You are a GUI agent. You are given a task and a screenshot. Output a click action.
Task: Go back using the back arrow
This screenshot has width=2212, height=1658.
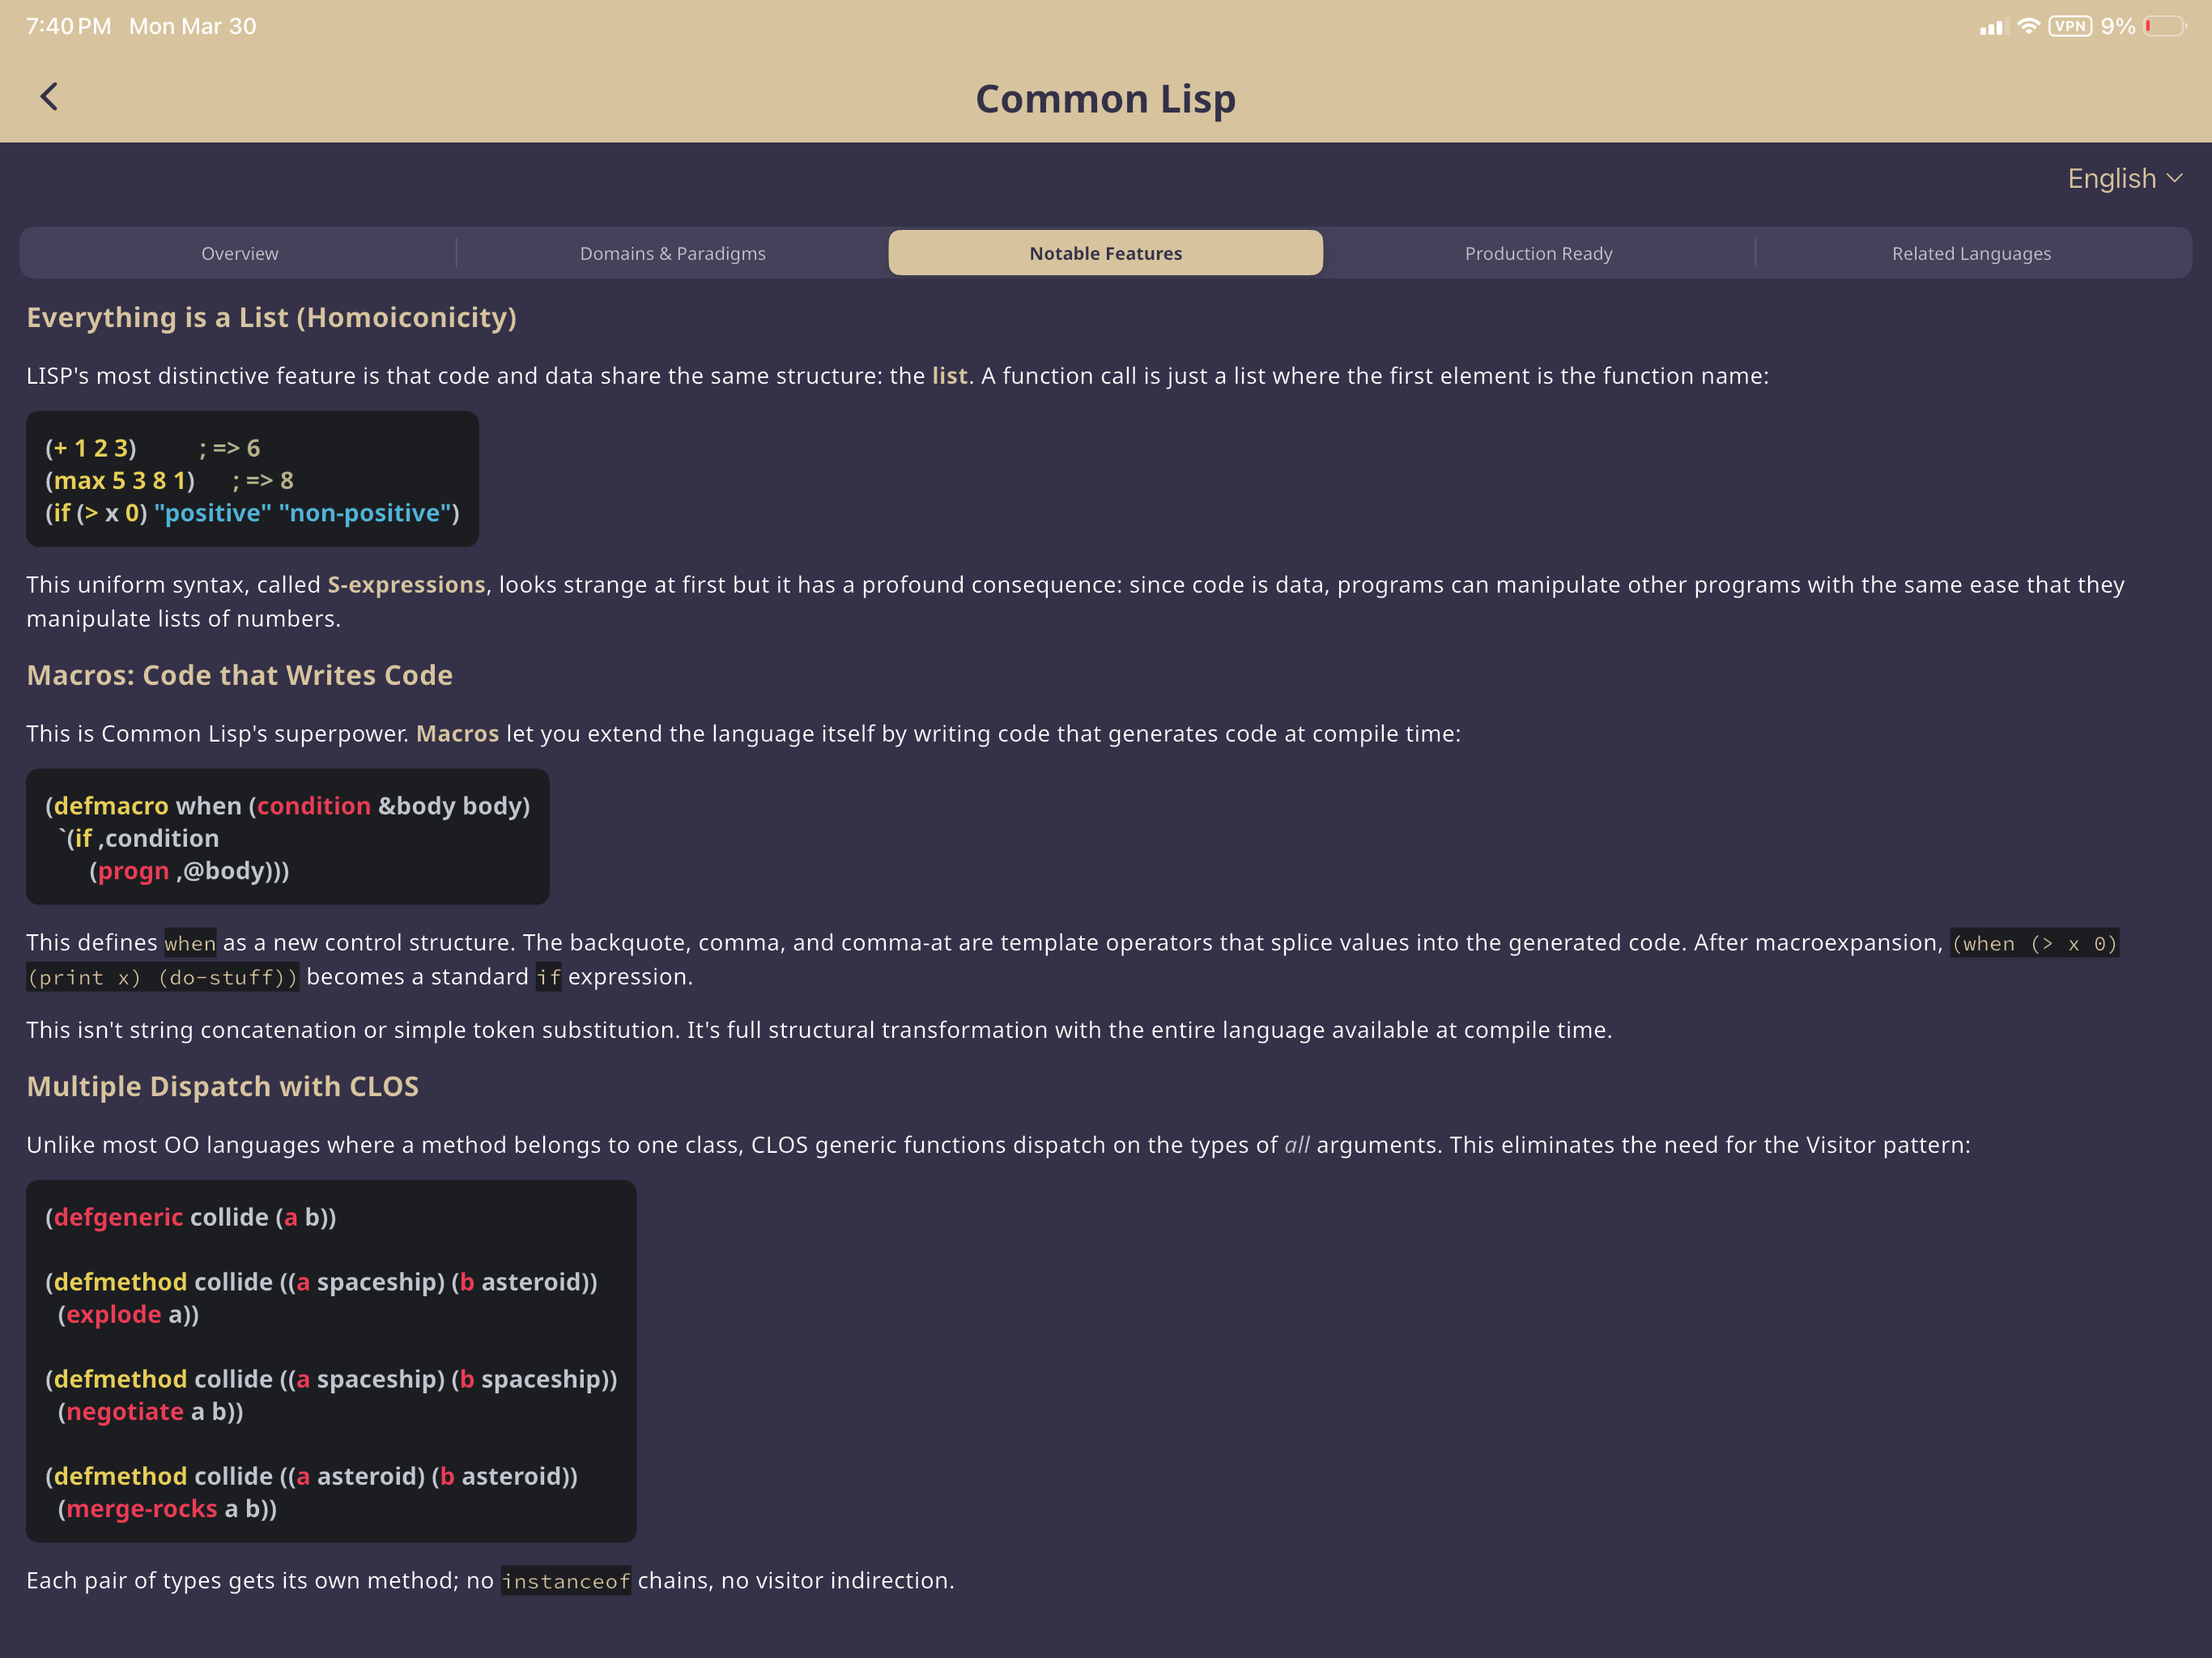49,97
